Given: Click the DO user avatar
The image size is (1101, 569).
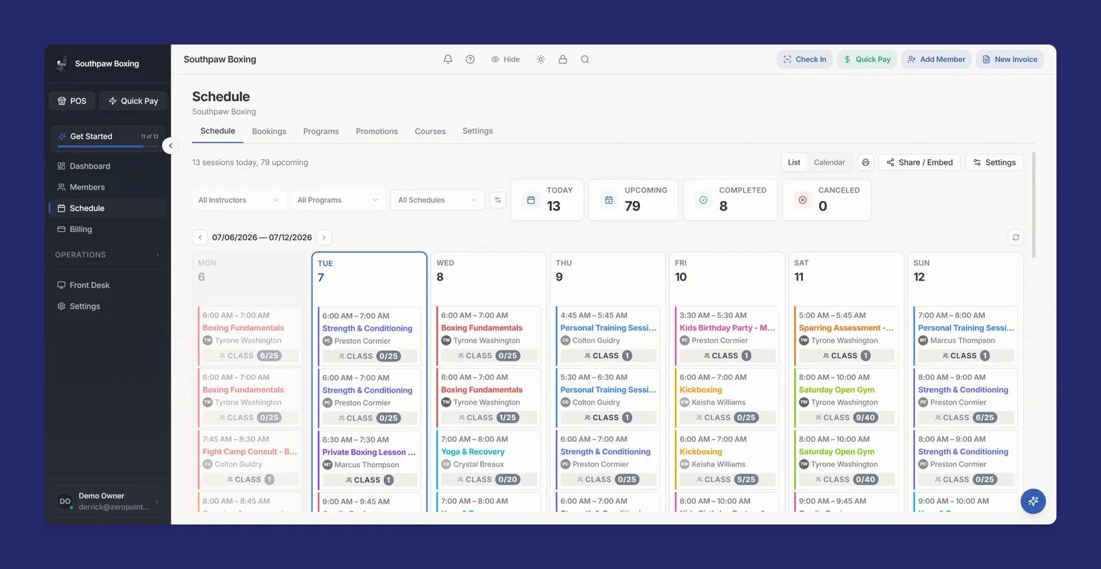Looking at the screenshot, I should pos(65,502).
